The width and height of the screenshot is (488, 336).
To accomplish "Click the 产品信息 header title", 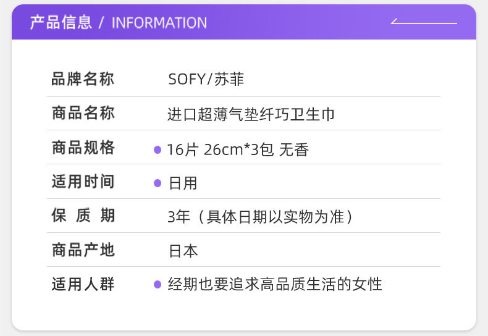I will (x=61, y=23).
